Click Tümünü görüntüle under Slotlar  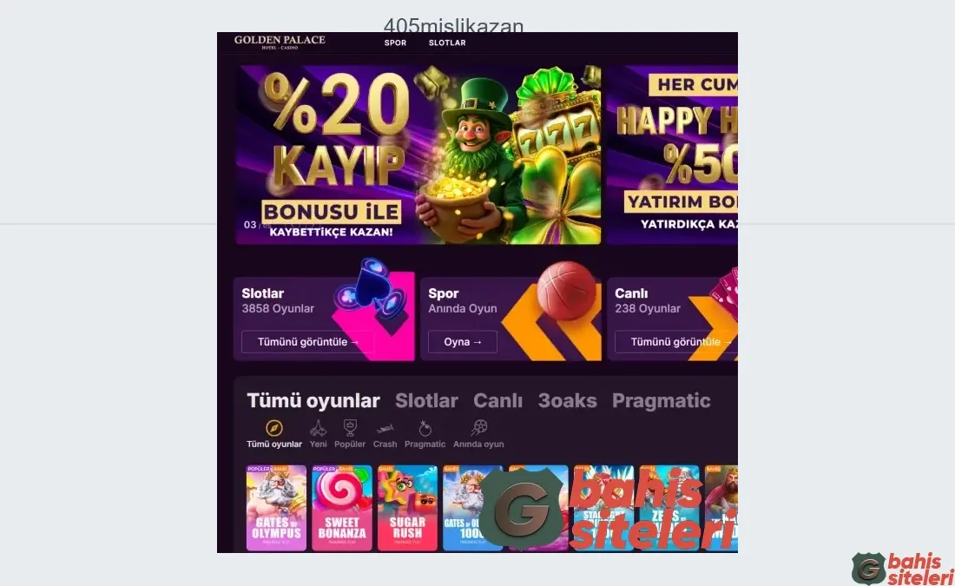(307, 342)
